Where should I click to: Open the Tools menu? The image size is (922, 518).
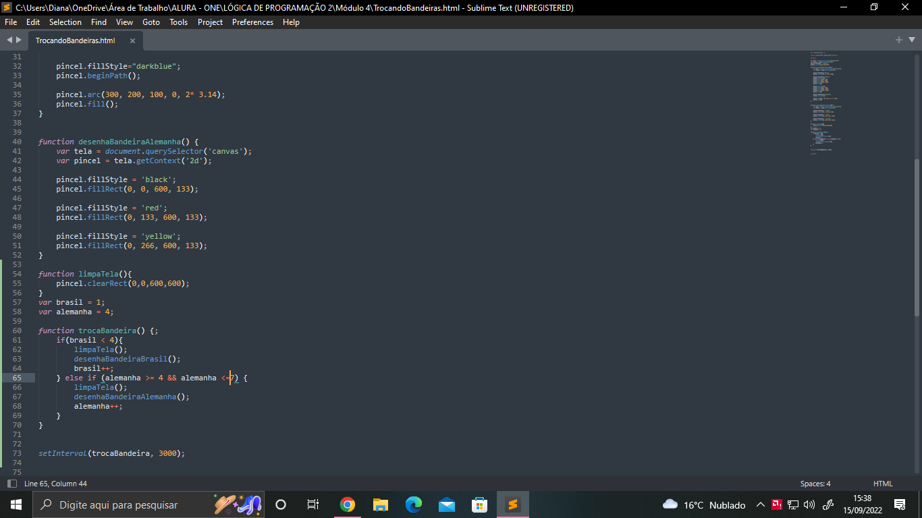click(179, 22)
